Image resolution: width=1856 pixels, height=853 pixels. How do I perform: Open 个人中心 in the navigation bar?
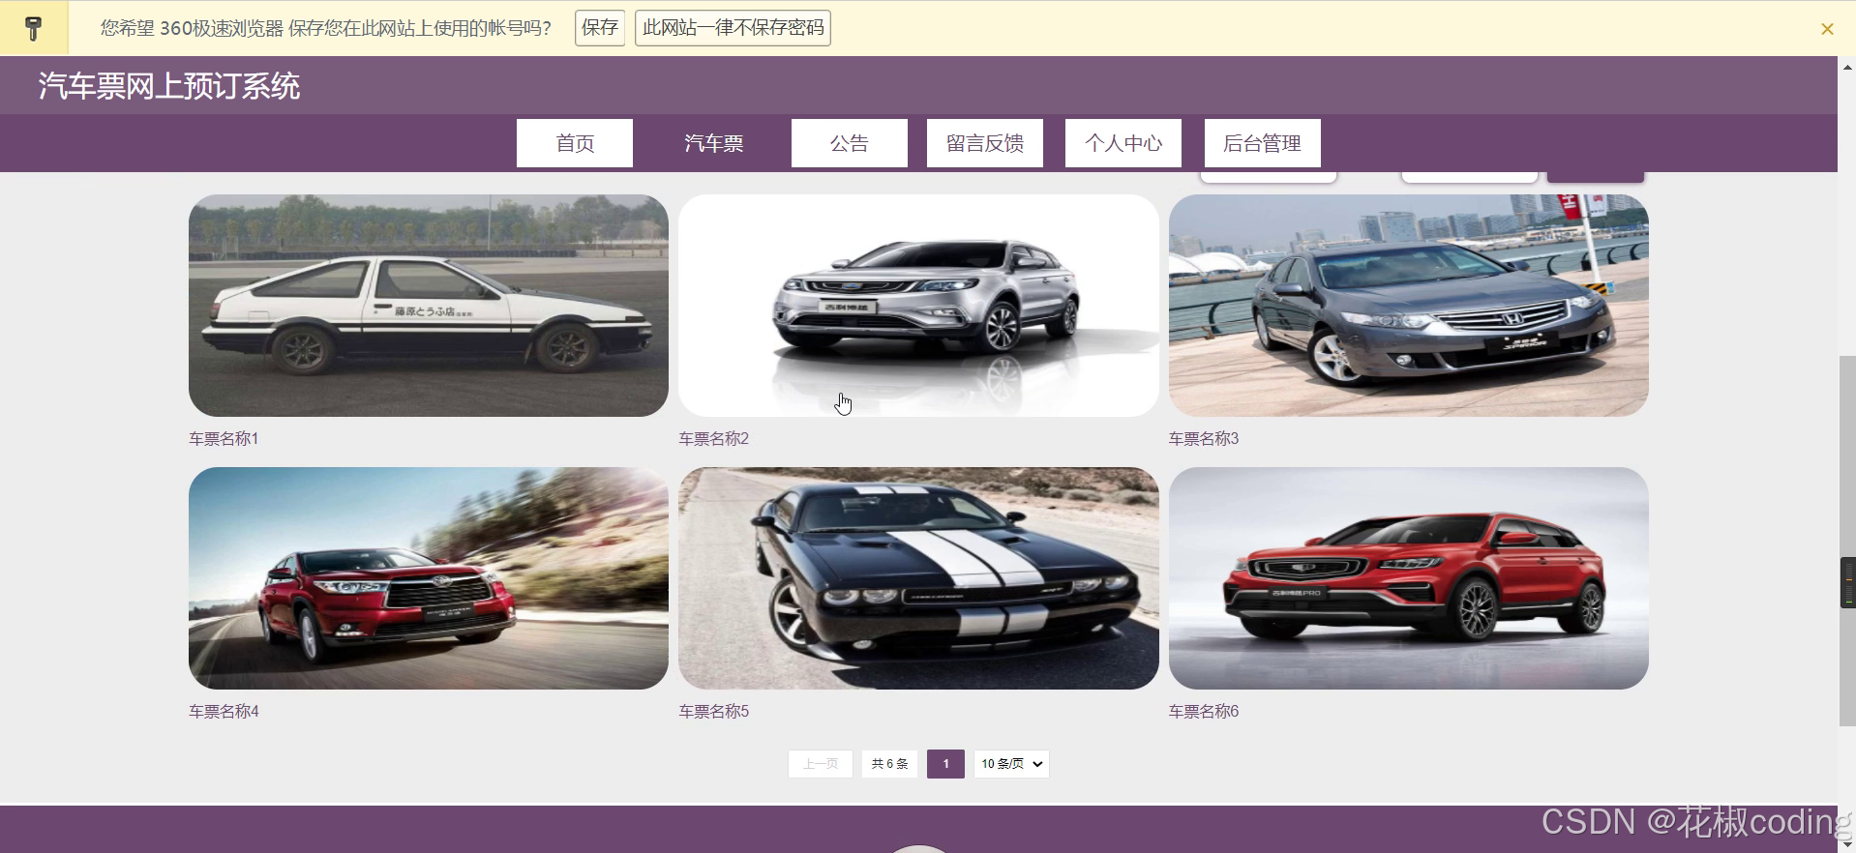click(x=1123, y=143)
